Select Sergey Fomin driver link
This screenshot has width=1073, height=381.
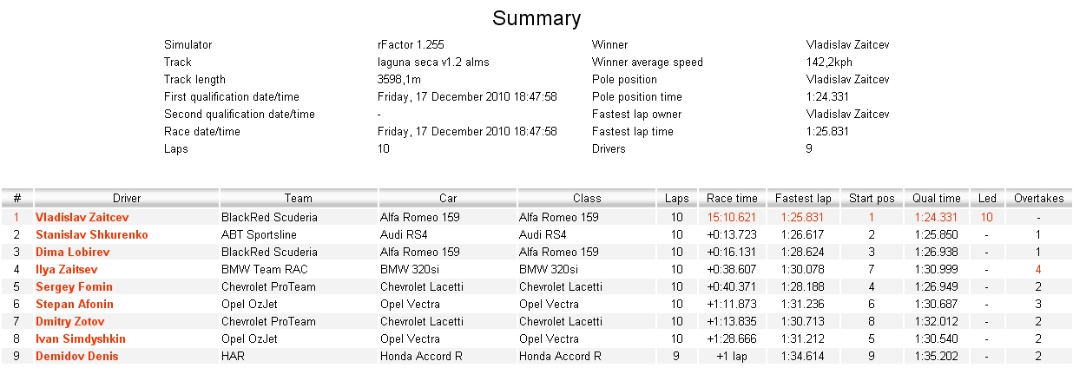point(75,286)
